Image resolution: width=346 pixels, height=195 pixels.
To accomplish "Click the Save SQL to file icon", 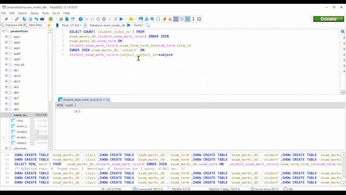I will point(141,19).
